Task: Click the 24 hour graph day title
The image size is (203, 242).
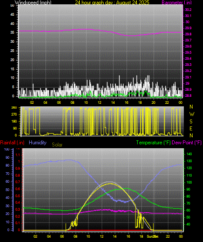Action: (112, 3)
